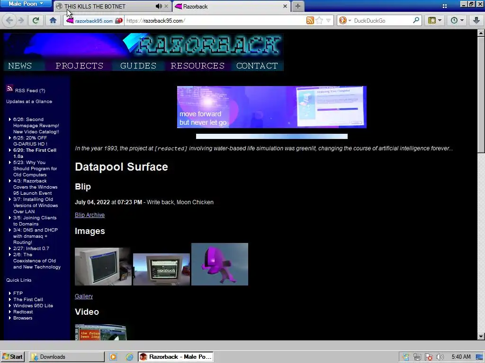Go forward using the forward arrow
Screen dimensions: 485x363
[x=21, y=21]
